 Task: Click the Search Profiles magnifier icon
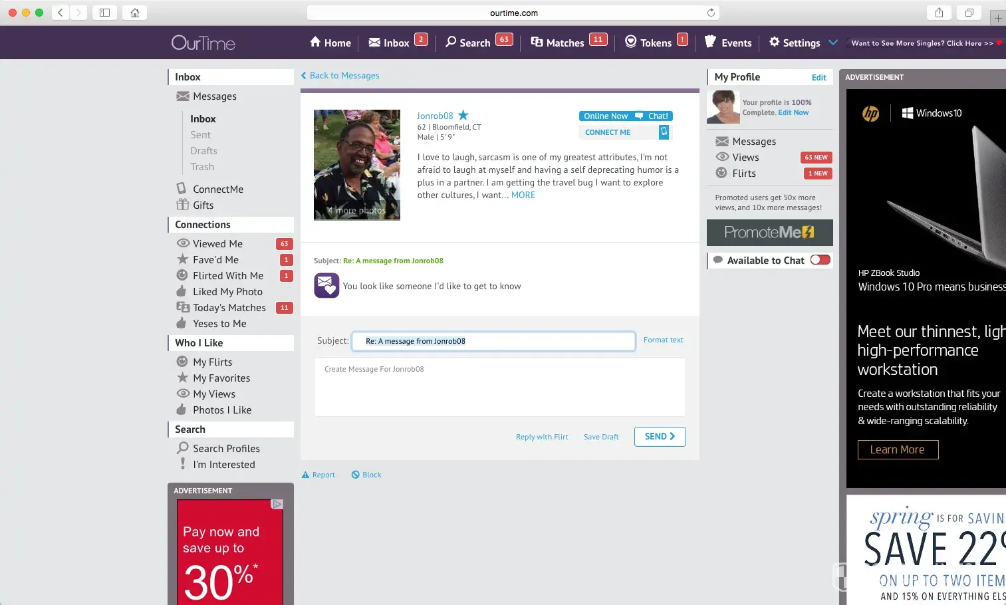182,448
